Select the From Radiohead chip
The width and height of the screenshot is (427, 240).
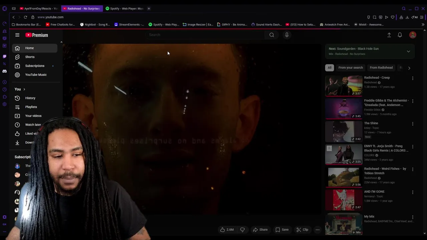(x=381, y=68)
